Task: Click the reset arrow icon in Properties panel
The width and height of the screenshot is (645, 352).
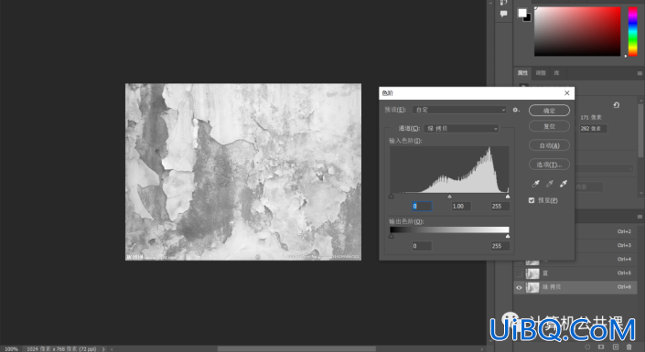Action: (x=617, y=105)
